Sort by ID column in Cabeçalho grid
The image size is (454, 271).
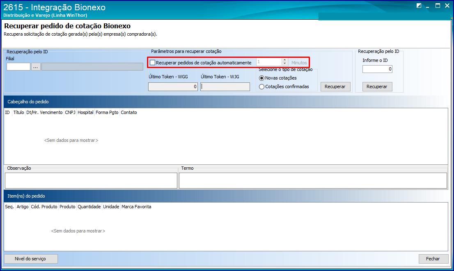point(7,112)
